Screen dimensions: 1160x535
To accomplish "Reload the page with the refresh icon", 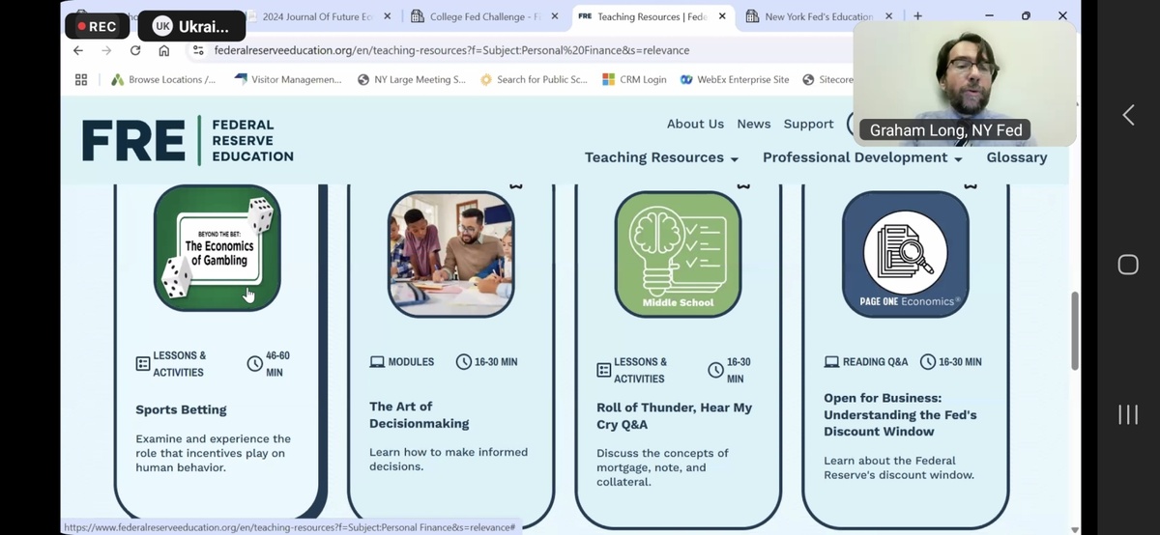I will [135, 50].
